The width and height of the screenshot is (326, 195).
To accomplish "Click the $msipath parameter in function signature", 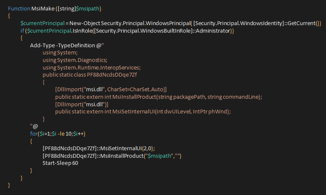I will coord(88,9).
